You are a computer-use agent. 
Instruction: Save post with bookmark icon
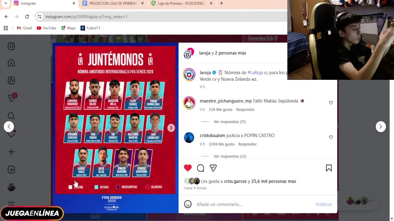[329, 168]
